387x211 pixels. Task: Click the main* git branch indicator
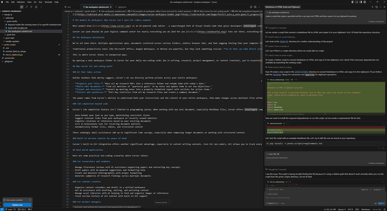[x=9, y=209]
